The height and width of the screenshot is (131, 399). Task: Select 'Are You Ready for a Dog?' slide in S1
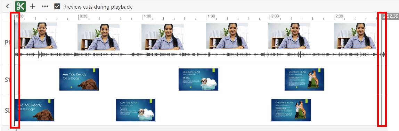[x=79, y=79]
